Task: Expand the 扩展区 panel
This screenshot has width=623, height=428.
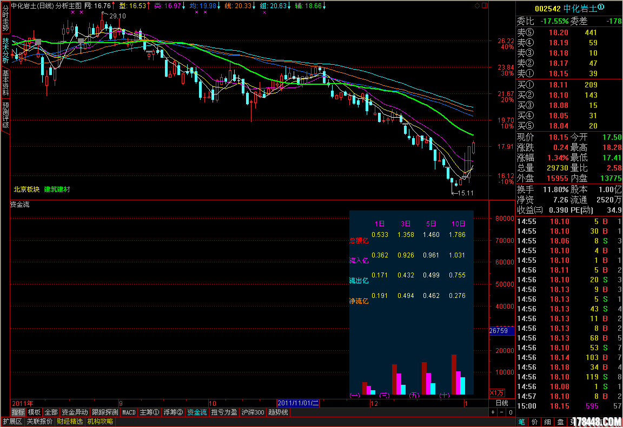Action: click(x=12, y=422)
